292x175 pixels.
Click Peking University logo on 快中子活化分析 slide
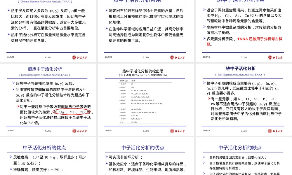coord(275,131)
